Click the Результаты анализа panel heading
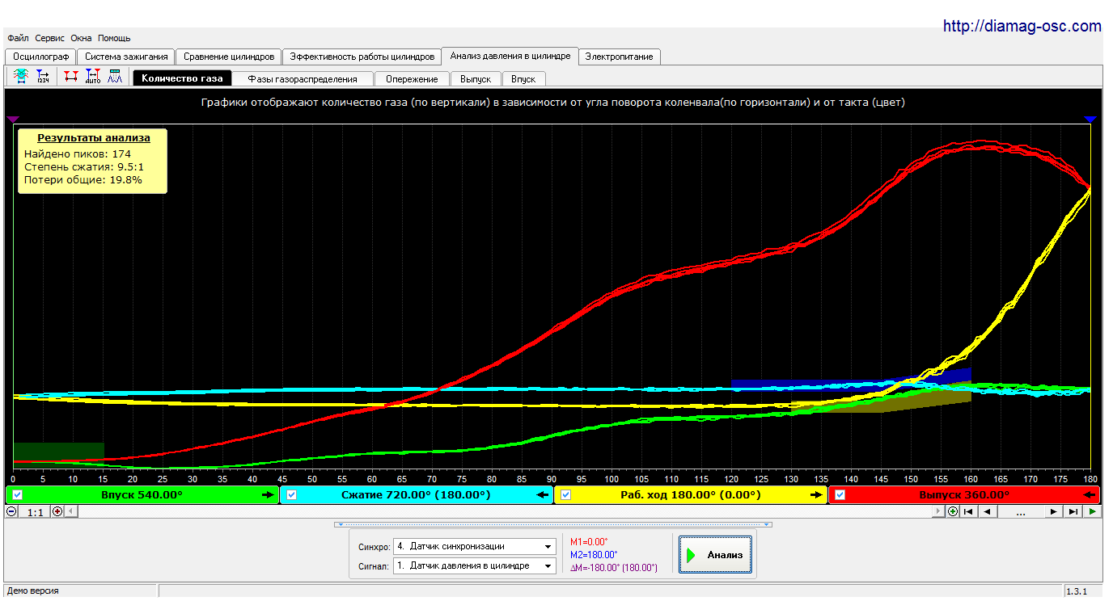Image resolution: width=1113 pixels, height=601 pixels. (93, 138)
